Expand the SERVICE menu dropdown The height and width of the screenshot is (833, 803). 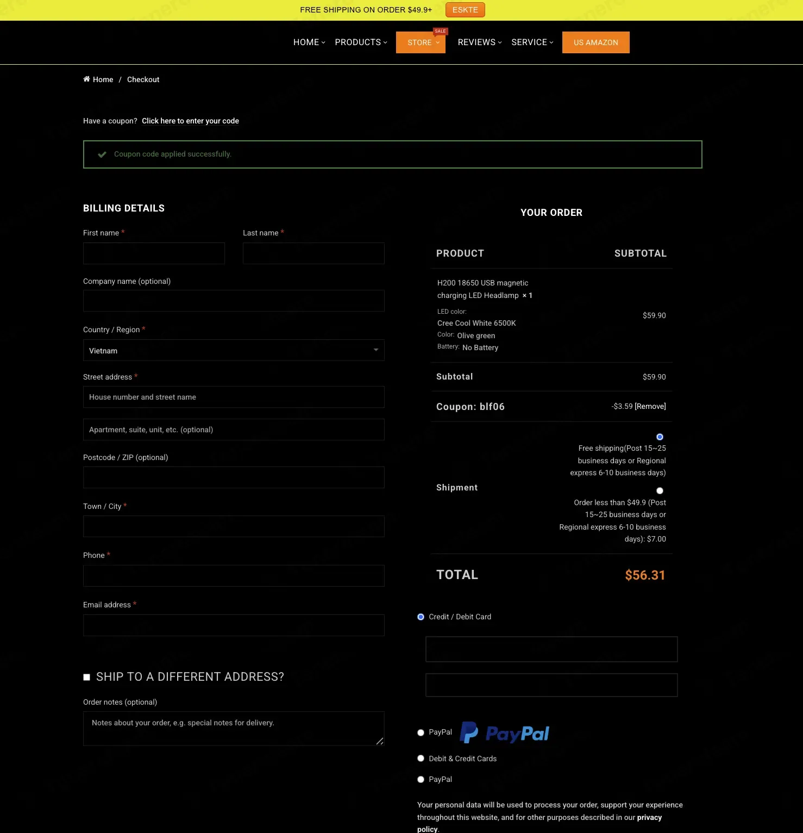coord(532,42)
